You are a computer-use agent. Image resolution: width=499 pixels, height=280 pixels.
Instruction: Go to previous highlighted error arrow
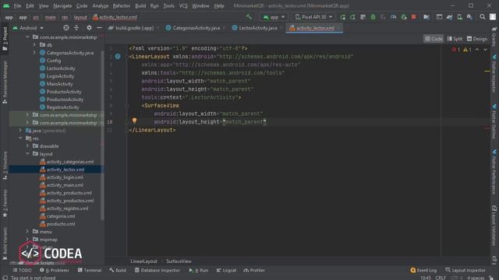(x=477, y=50)
